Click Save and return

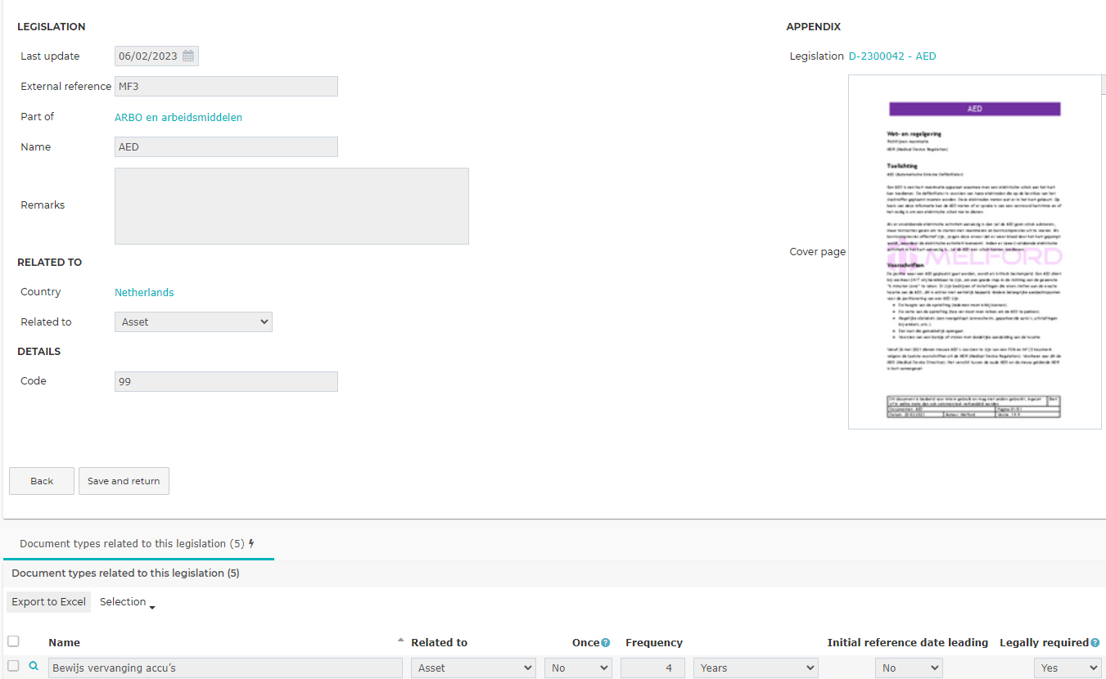124,481
